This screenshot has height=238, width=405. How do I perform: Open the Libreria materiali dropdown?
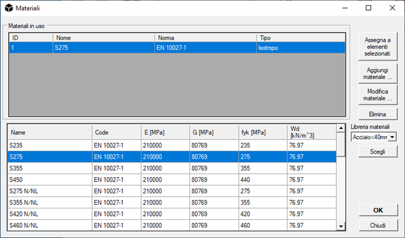pyautogui.click(x=392, y=137)
